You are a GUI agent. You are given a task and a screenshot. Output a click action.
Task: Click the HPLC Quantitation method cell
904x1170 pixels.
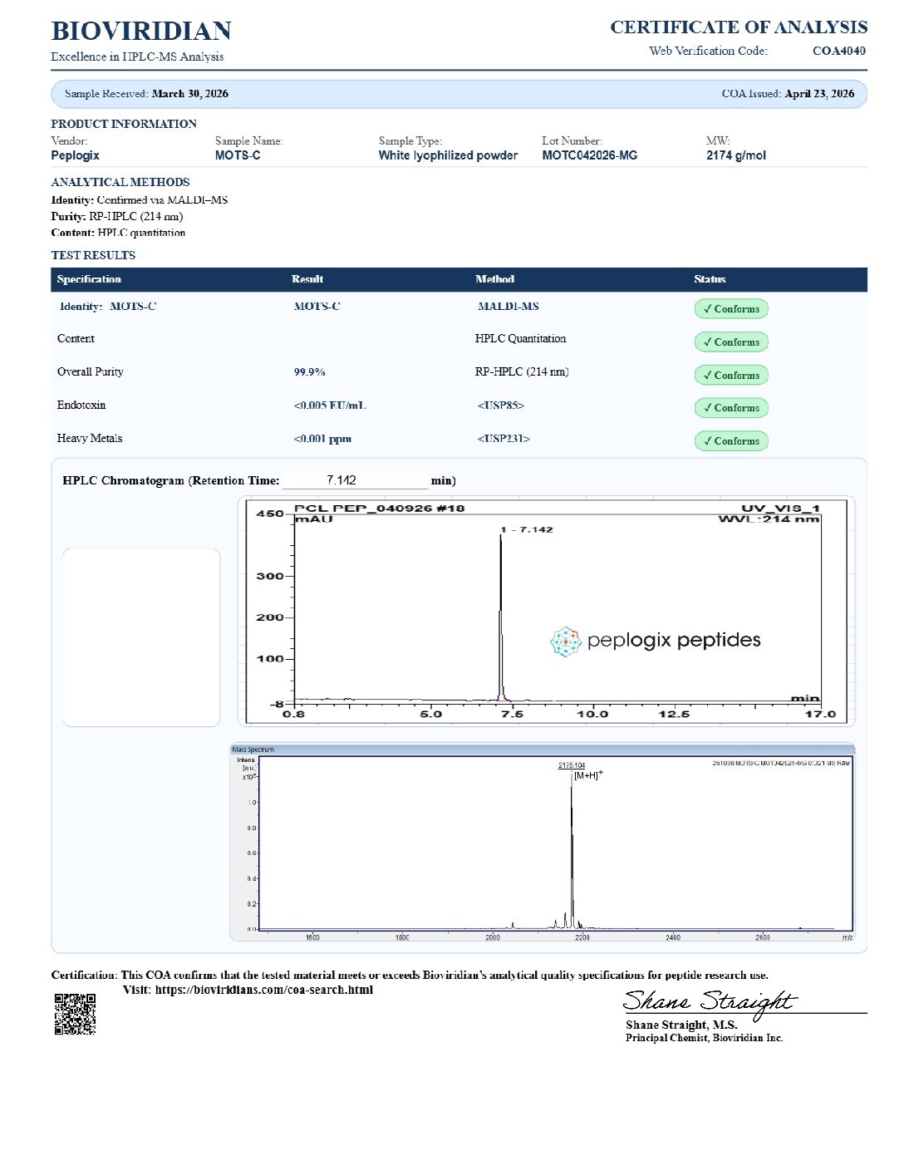520,339
